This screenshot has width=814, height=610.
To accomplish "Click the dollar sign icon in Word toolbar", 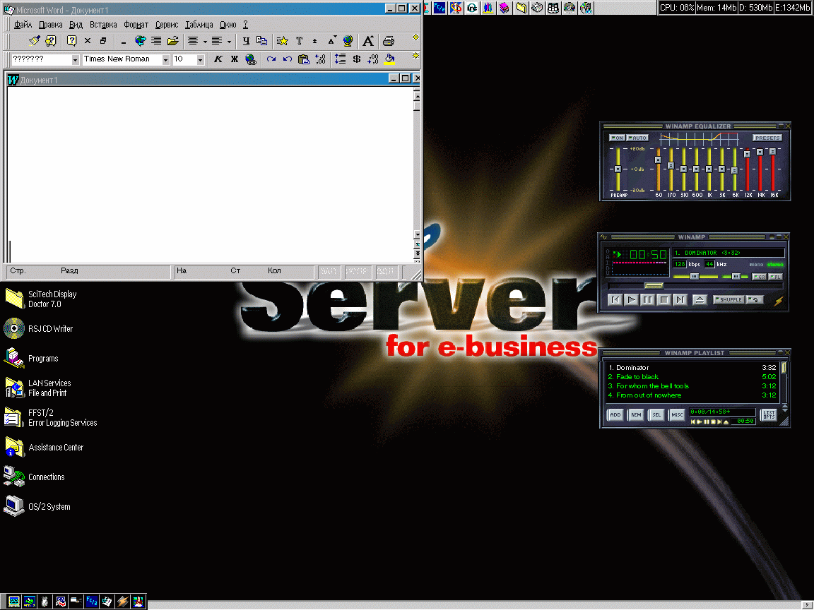I will [357, 59].
